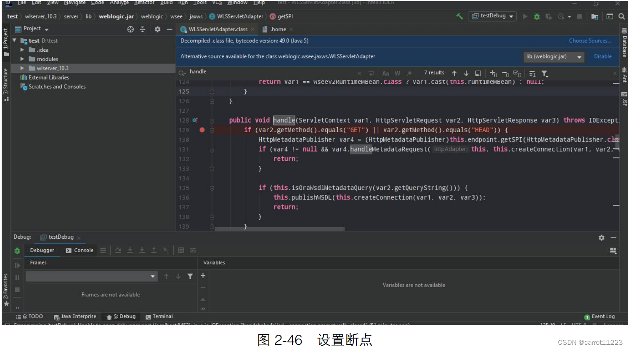629x349 pixels.
Task: Click the Evaluate Expression calculator icon
Action: pyautogui.click(x=181, y=250)
